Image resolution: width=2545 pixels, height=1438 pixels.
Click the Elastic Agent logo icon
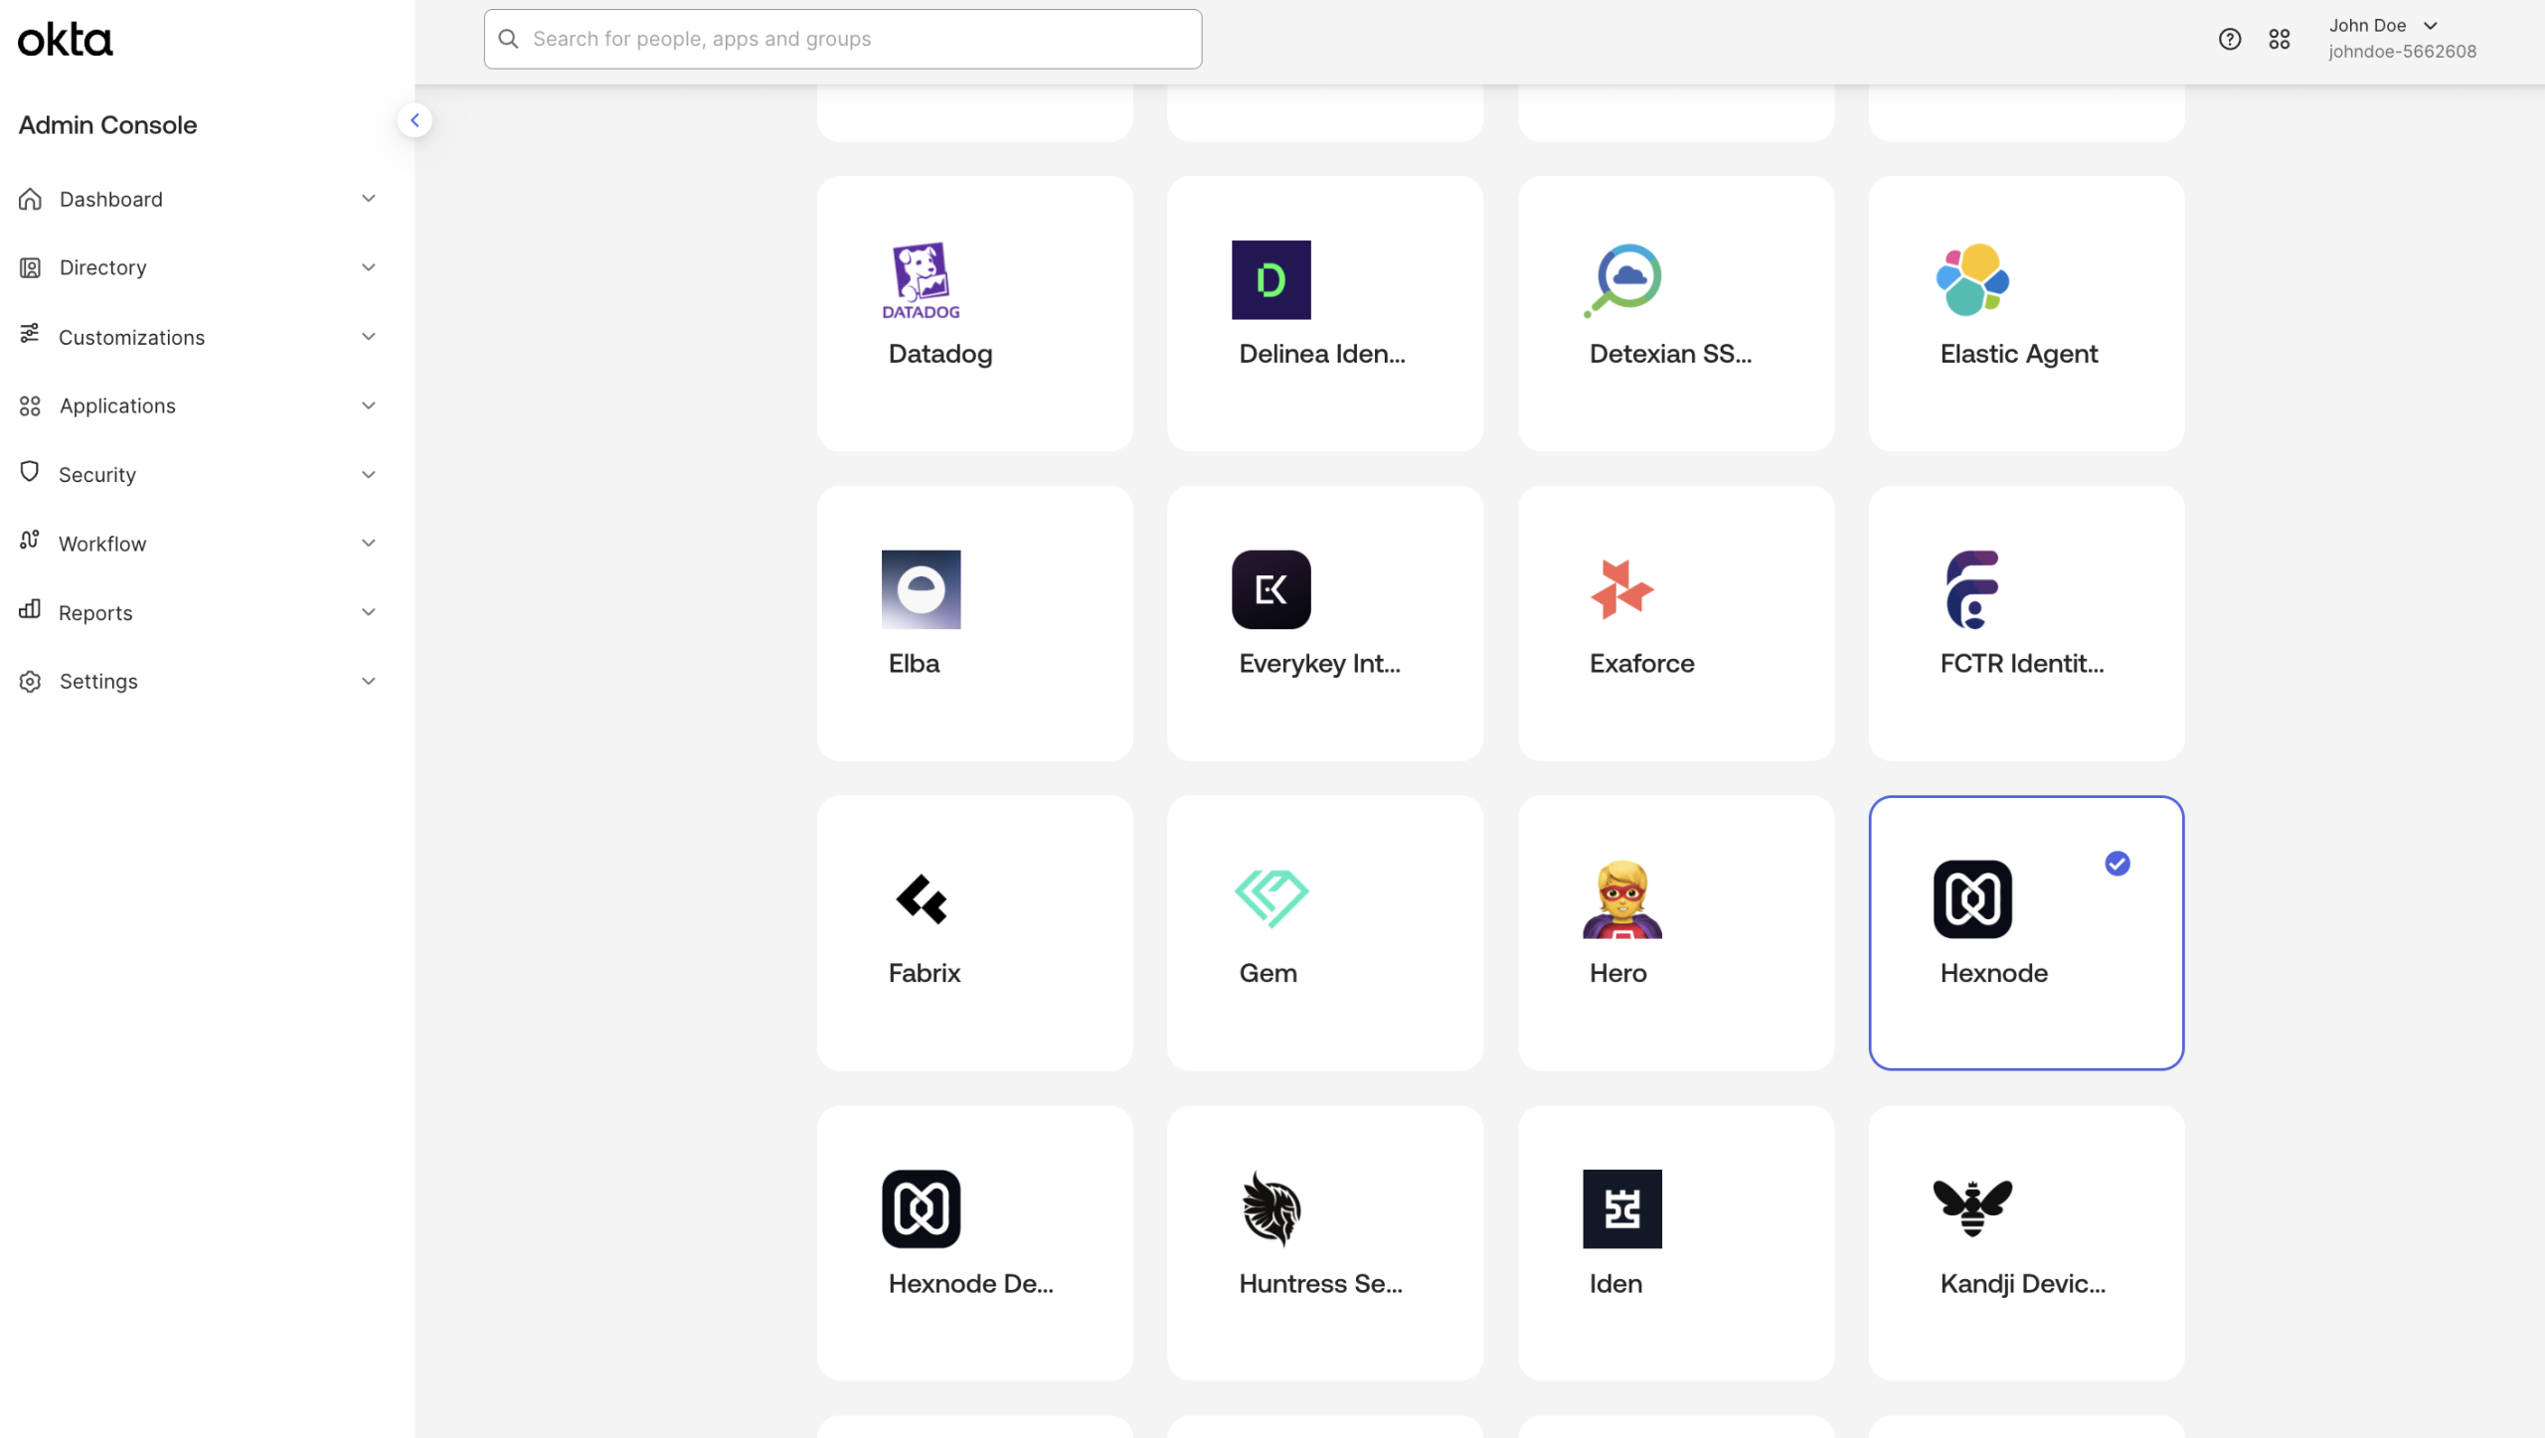[1972, 280]
